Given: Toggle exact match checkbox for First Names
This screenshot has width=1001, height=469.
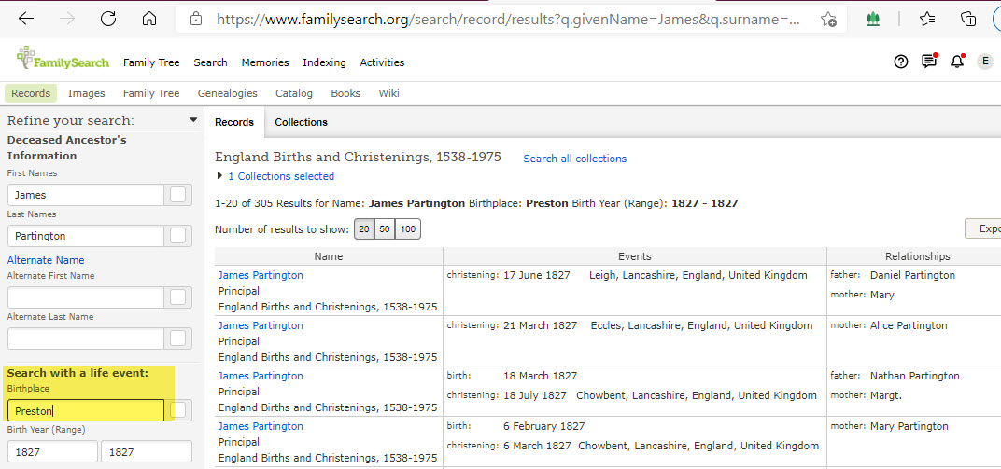Looking at the screenshot, I should coord(178,195).
